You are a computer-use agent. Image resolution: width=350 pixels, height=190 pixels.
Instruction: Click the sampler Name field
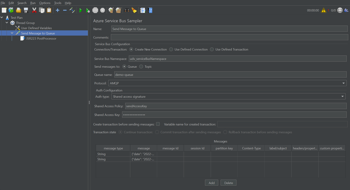click(229, 29)
